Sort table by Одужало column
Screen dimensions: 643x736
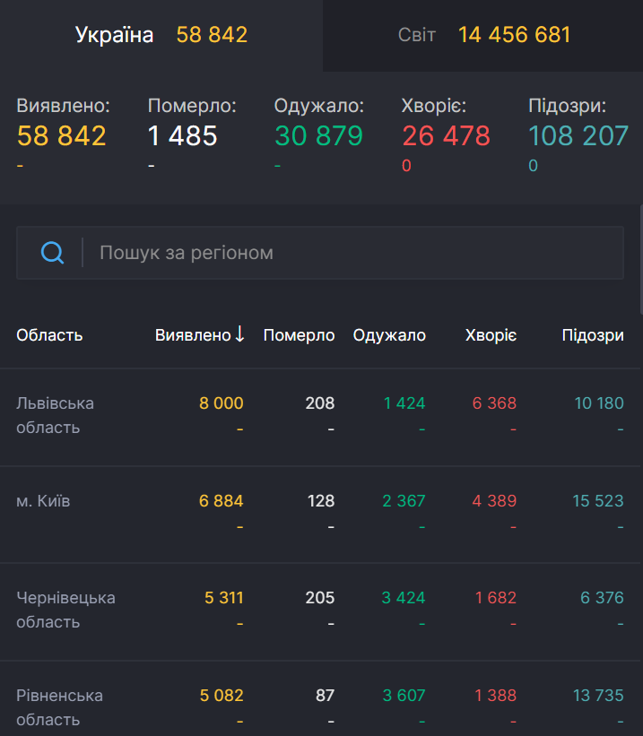[x=389, y=334]
